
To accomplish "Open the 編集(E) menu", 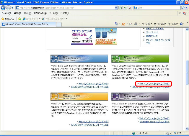I will (17, 13).
